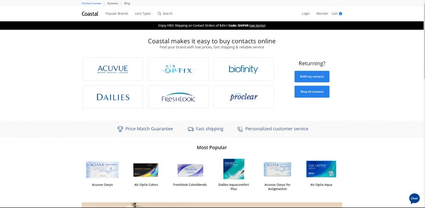The height and width of the screenshot is (208, 425).
Task: Click the search magnifier icon
Action: (x=159, y=14)
